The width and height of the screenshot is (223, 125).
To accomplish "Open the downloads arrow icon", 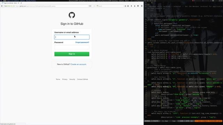I will (131, 6).
